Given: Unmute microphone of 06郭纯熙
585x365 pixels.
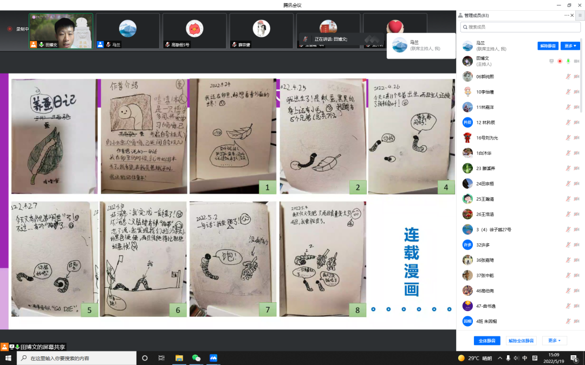Looking at the screenshot, I should click(x=568, y=76).
